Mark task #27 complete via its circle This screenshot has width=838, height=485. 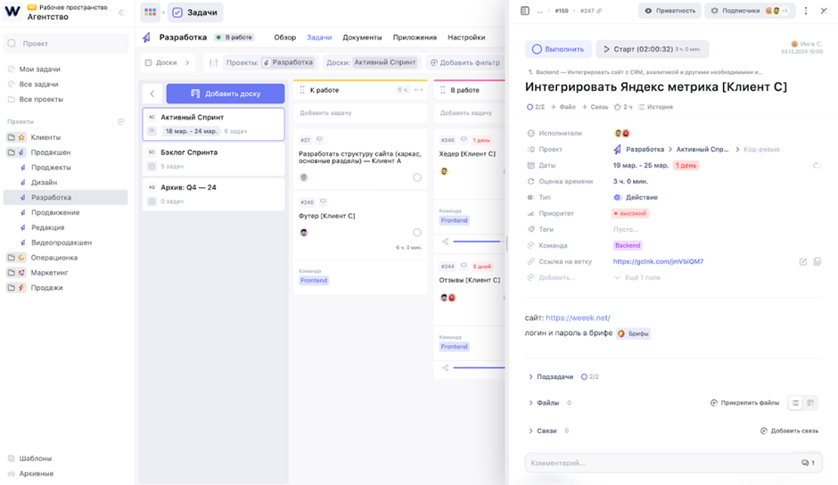click(x=416, y=177)
